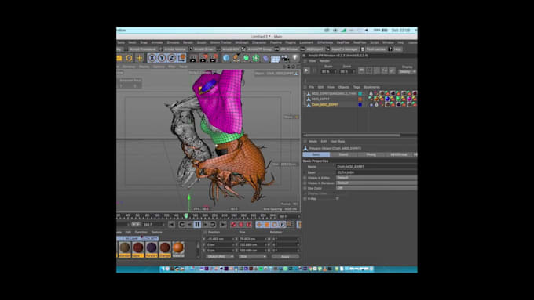Image resolution: width=534 pixels, height=300 pixels.
Task: Click Arnold Driver toolbar button
Action: click(201, 49)
